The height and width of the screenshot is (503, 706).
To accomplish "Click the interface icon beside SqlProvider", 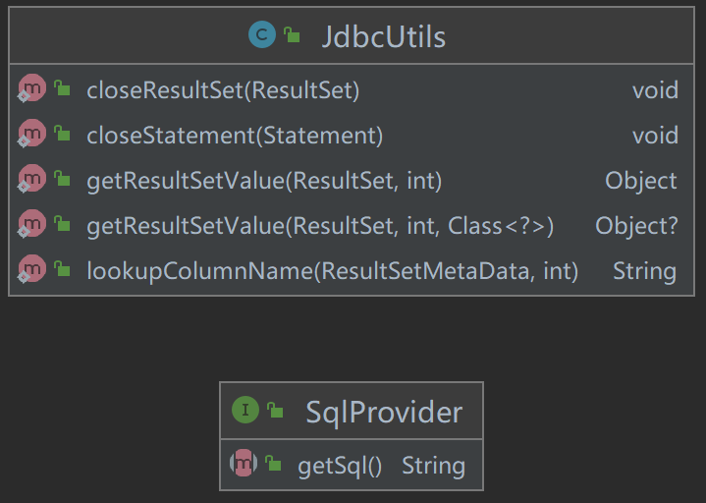I will click(x=245, y=410).
